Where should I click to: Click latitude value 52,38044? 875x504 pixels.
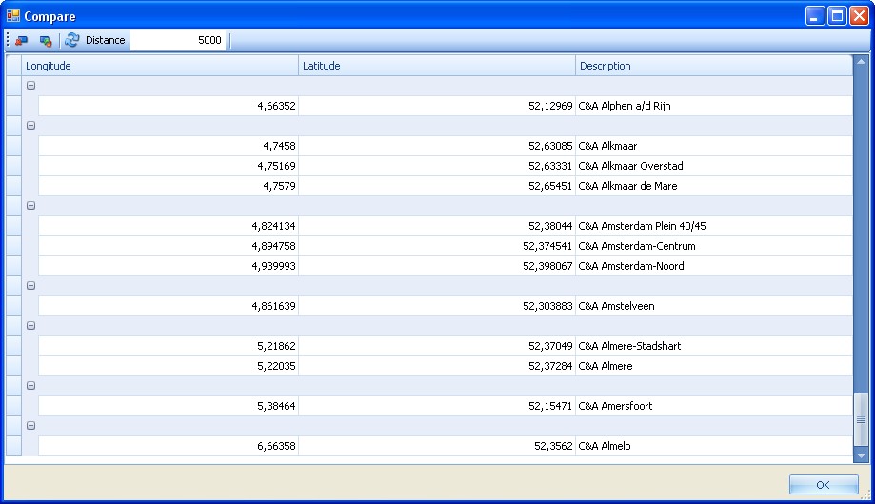point(550,226)
